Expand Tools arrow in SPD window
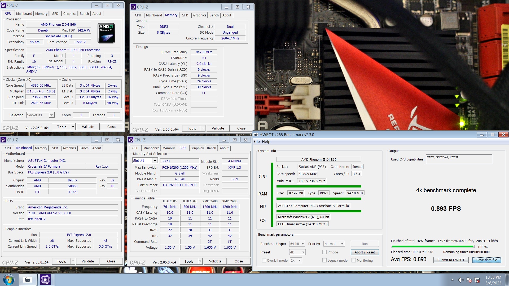The image size is (509, 286). coord(200,261)
